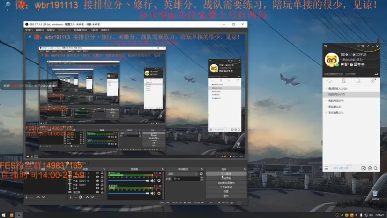Open the Windows Start button
The height and width of the screenshot is (218, 387).
(x=3, y=215)
